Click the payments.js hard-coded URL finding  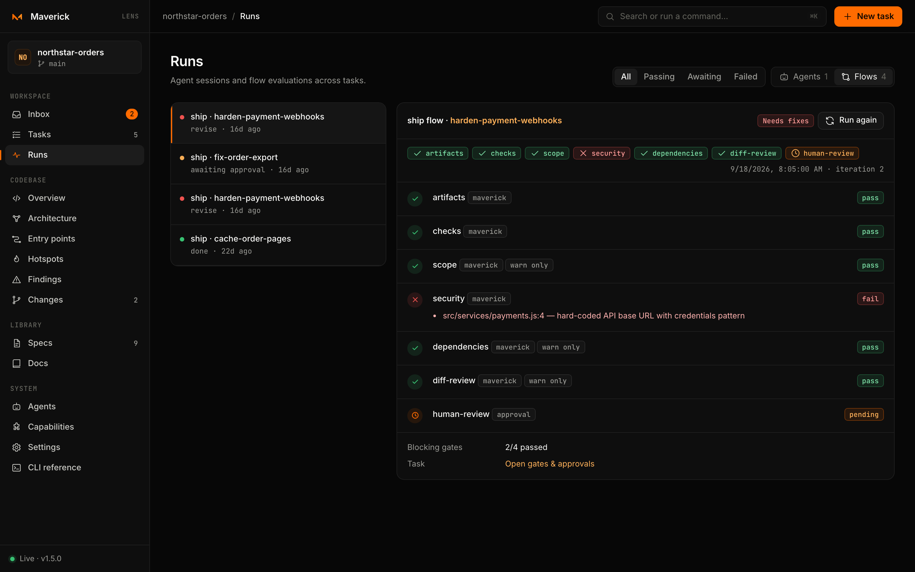(593, 316)
